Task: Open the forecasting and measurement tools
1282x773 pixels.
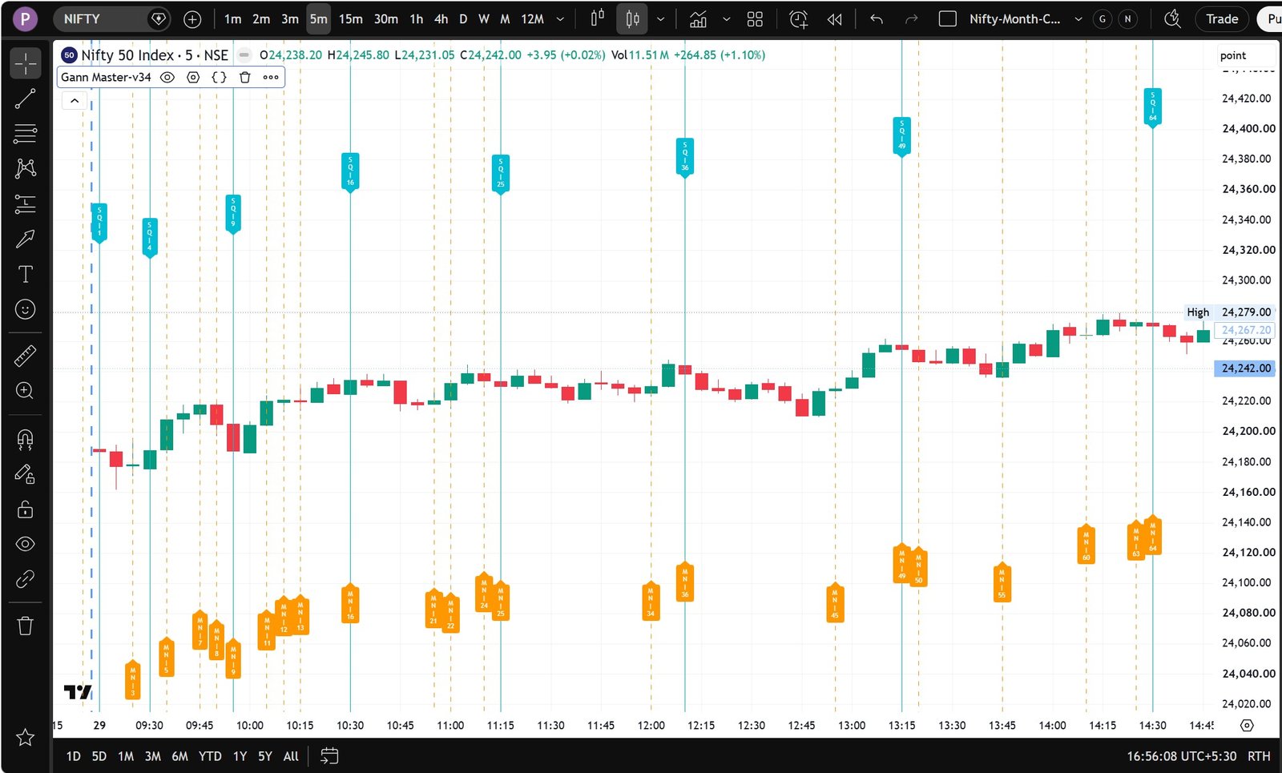Action: 26,203
